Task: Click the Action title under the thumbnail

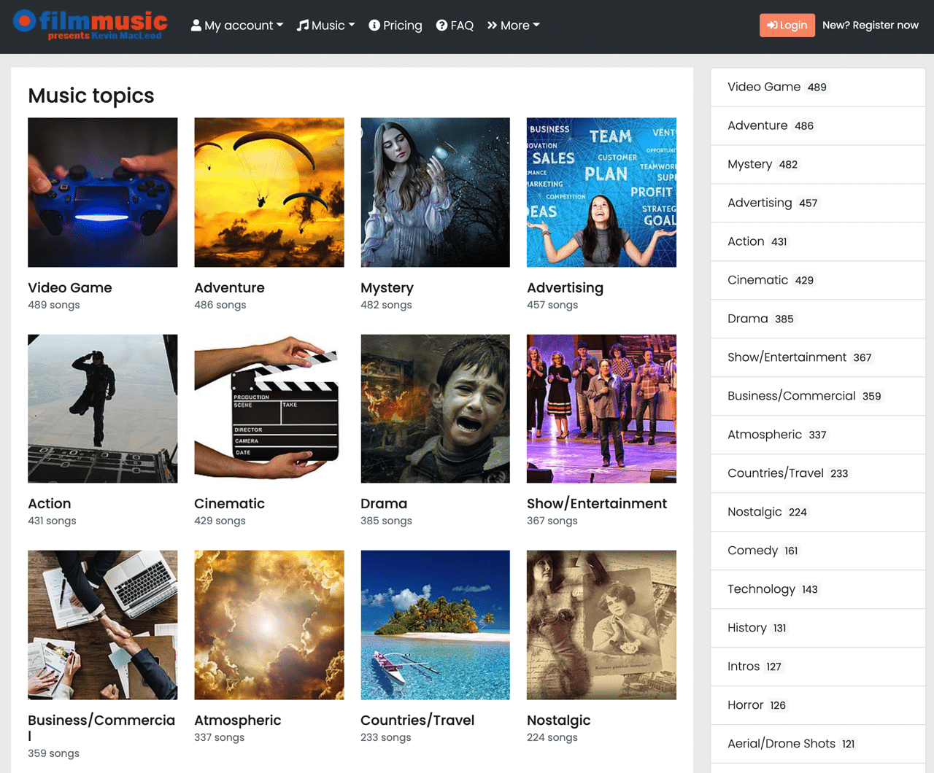Action: [50, 503]
